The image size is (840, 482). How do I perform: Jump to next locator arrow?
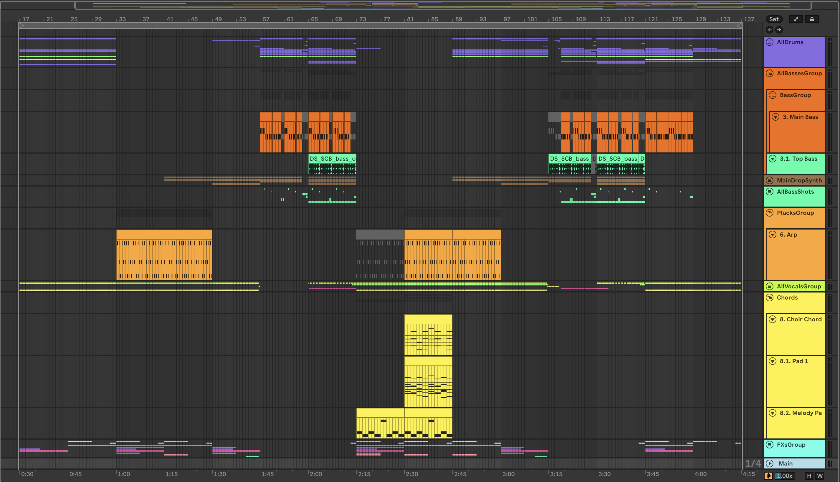tap(779, 30)
